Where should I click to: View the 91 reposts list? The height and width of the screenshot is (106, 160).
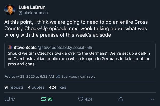[14, 87]
